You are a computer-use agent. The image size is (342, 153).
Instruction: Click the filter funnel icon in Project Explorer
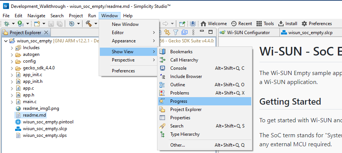coord(176,33)
